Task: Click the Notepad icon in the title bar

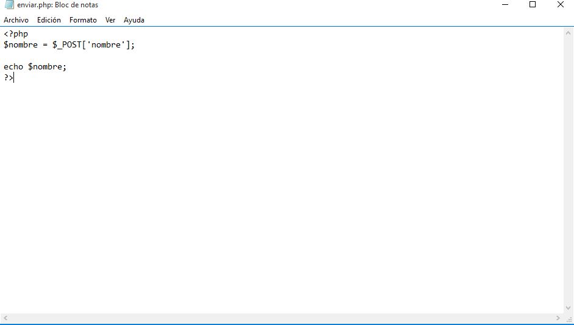Action: tap(9, 5)
